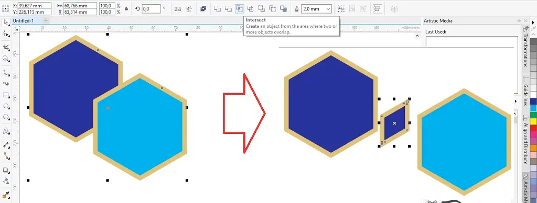This screenshot has width=537, height=203.
Task: Add a new document tab
Action: [46, 21]
